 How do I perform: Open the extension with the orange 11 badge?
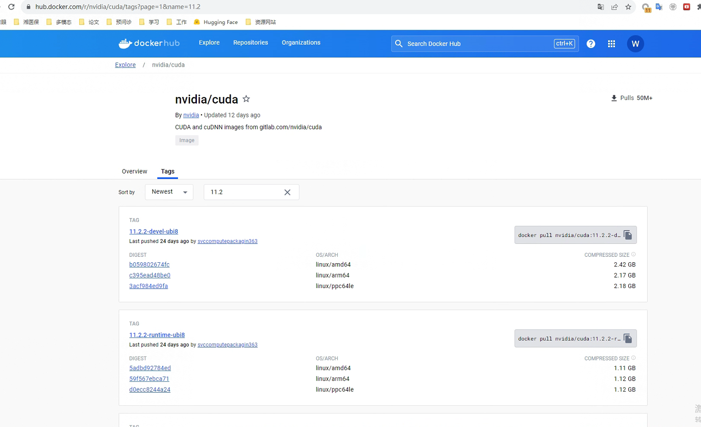tap(646, 8)
